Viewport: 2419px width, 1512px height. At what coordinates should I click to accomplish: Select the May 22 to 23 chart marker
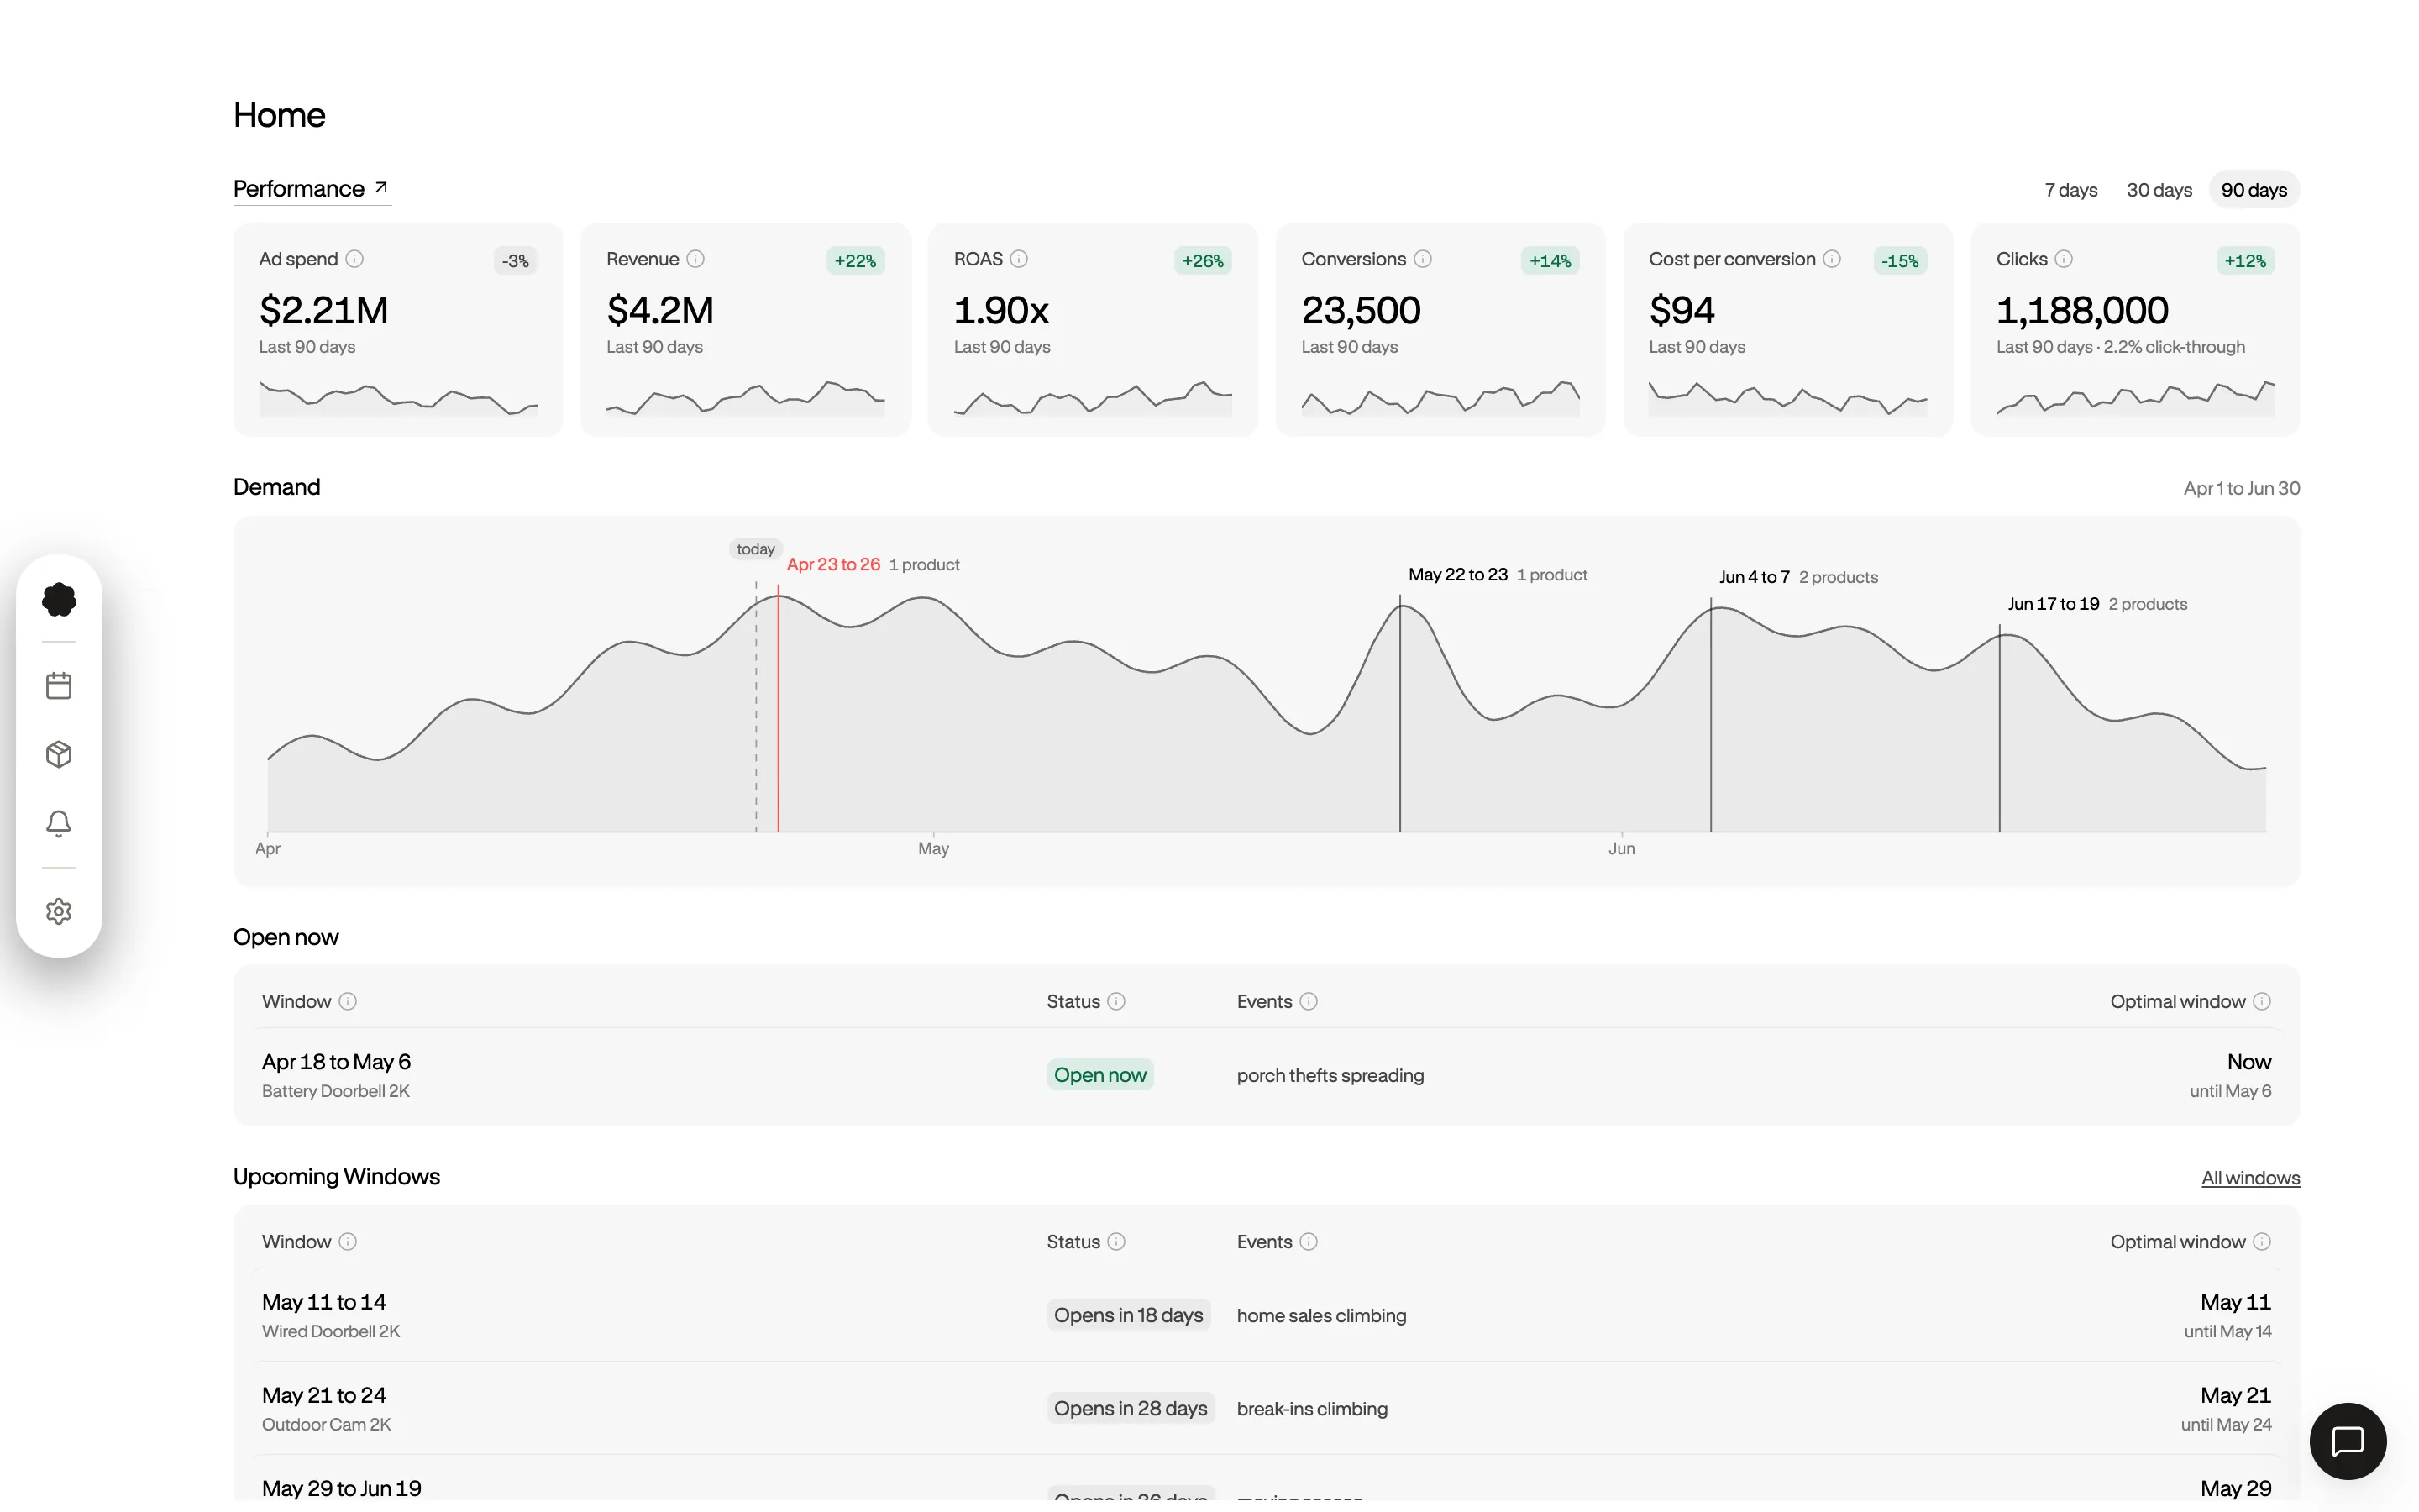(1457, 575)
